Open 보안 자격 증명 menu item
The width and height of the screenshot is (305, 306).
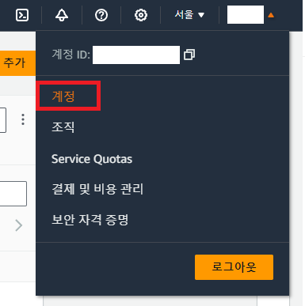tap(90, 220)
